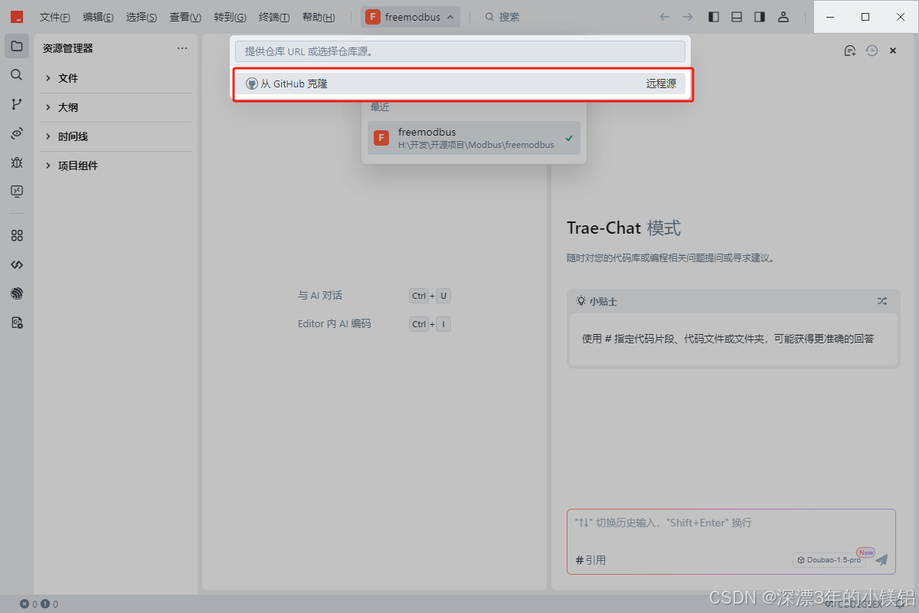The width and height of the screenshot is (919, 613).
Task: Open the 文件(F) menu
Action: (55, 17)
